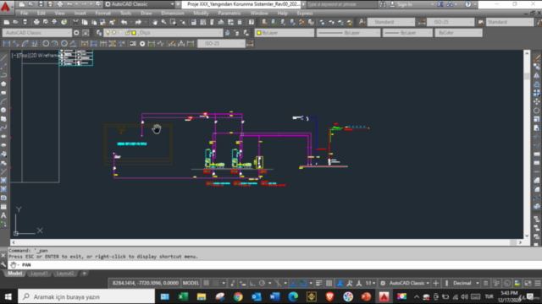Open the Draw menu
542x304 pixels.
coord(147,14)
